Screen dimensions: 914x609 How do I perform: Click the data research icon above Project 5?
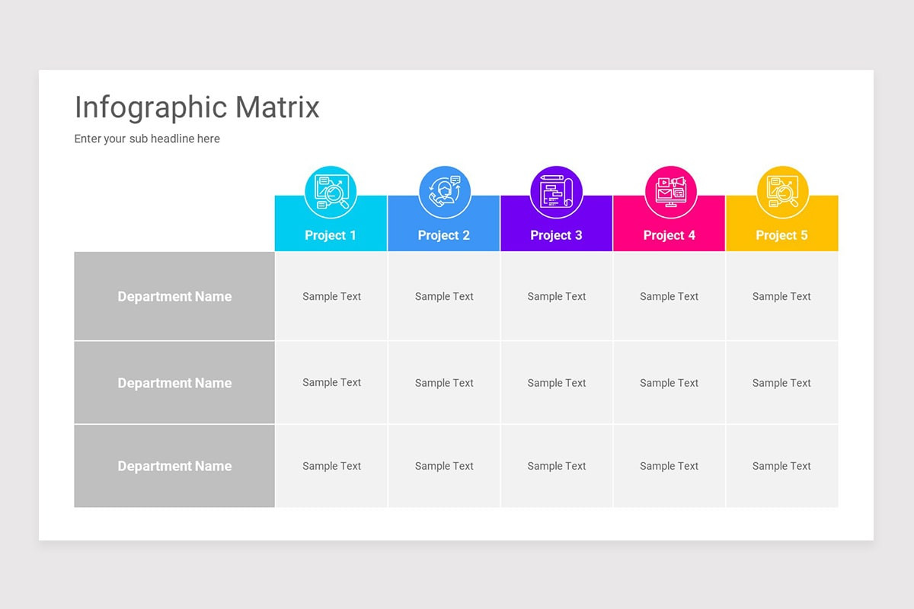(781, 191)
